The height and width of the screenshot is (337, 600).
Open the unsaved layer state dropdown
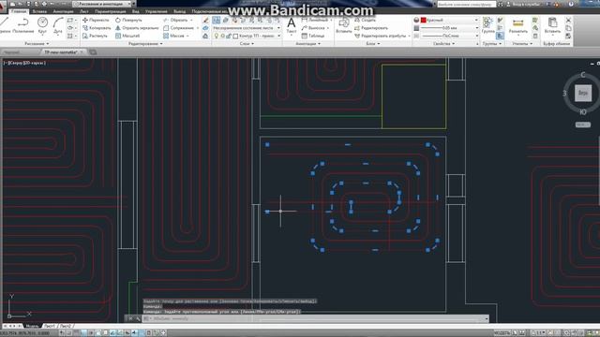click(x=247, y=28)
